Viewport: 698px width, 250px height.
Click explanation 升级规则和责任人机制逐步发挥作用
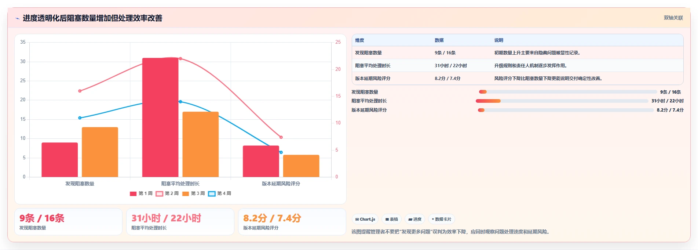tap(531, 66)
